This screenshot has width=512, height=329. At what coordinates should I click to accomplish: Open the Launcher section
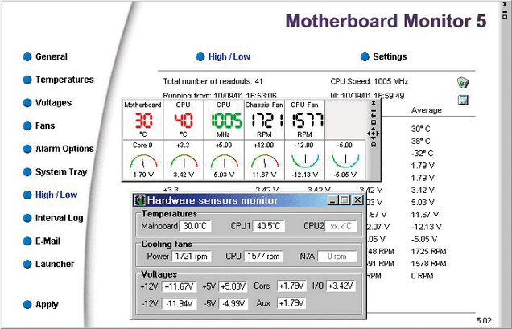[x=48, y=264]
